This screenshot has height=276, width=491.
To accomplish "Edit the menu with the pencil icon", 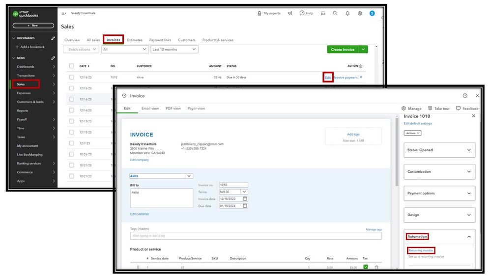I will coord(53,58).
